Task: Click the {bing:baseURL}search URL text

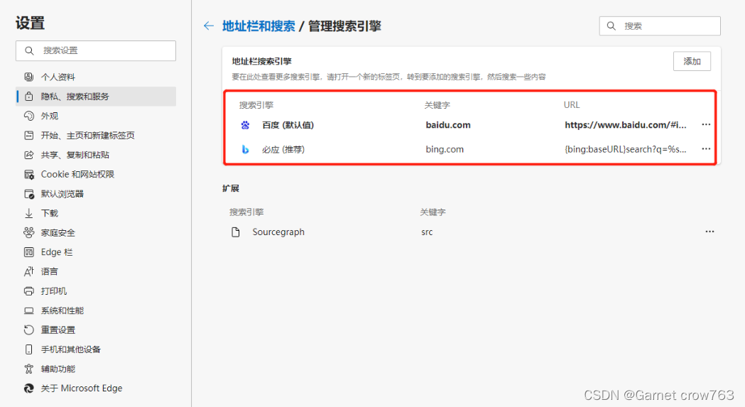Action: click(625, 149)
